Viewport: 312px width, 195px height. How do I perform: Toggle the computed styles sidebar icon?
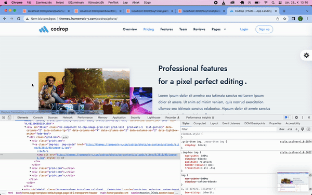click(x=308, y=129)
